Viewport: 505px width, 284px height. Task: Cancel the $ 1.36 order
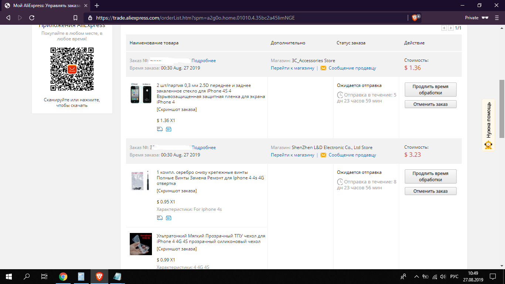[x=431, y=104]
